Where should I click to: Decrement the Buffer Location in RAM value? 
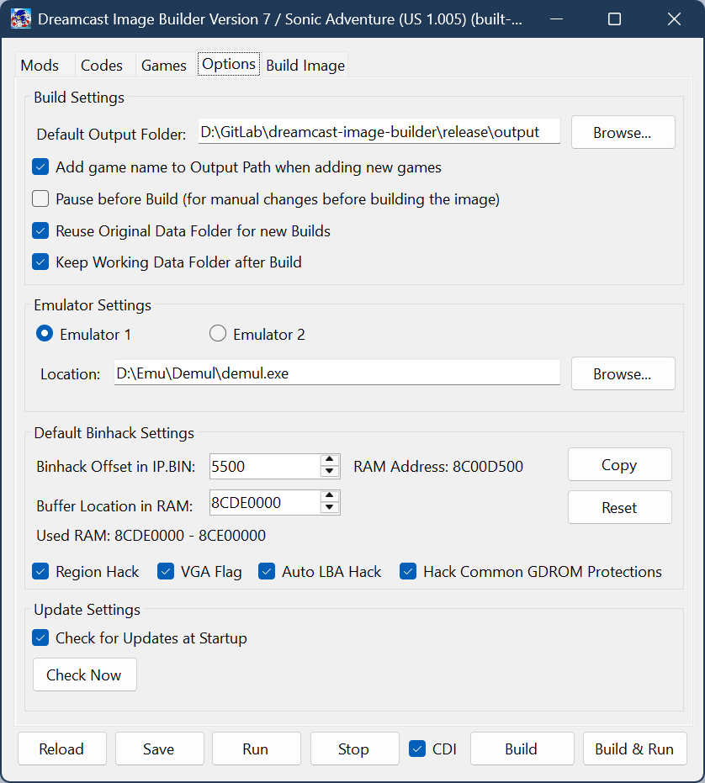tap(330, 508)
